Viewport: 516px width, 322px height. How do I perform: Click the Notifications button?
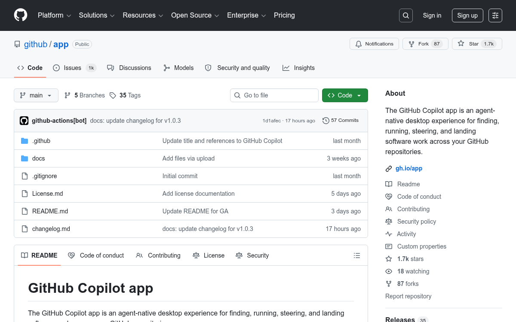[375, 44]
